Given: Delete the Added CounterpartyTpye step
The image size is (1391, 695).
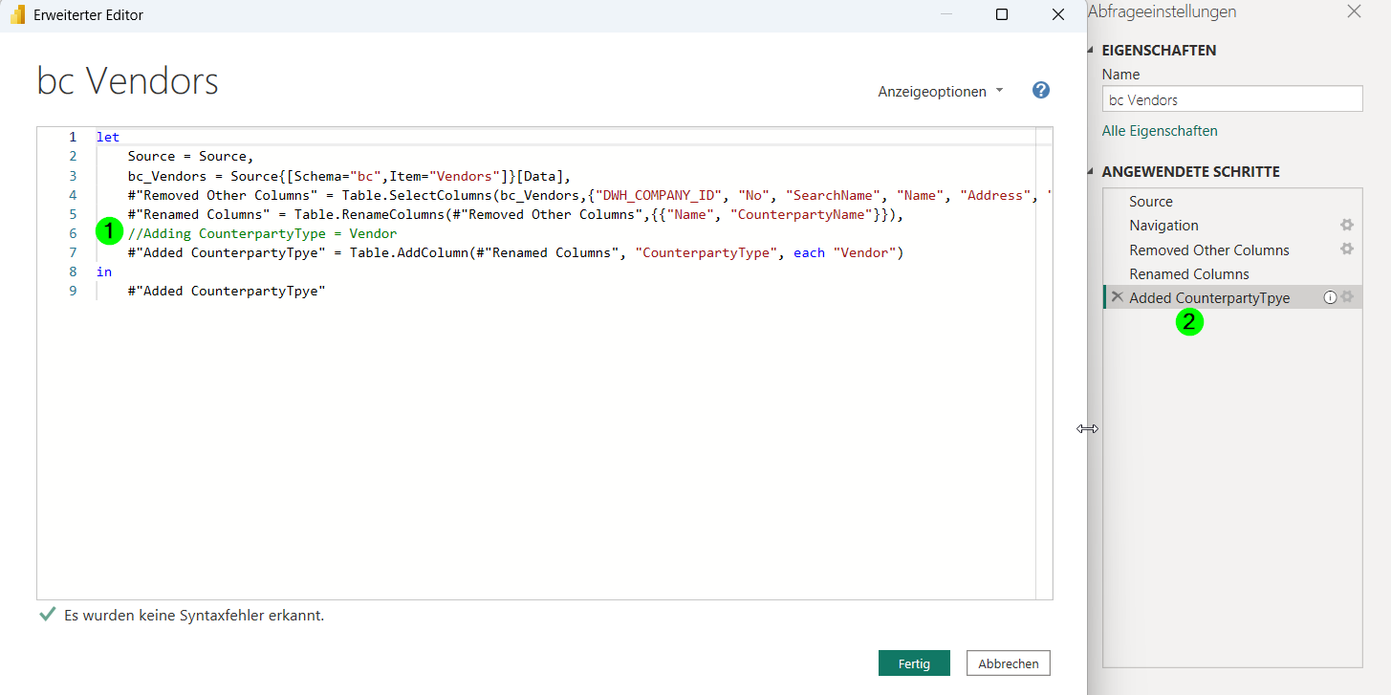Looking at the screenshot, I should pyautogui.click(x=1117, y=297).
